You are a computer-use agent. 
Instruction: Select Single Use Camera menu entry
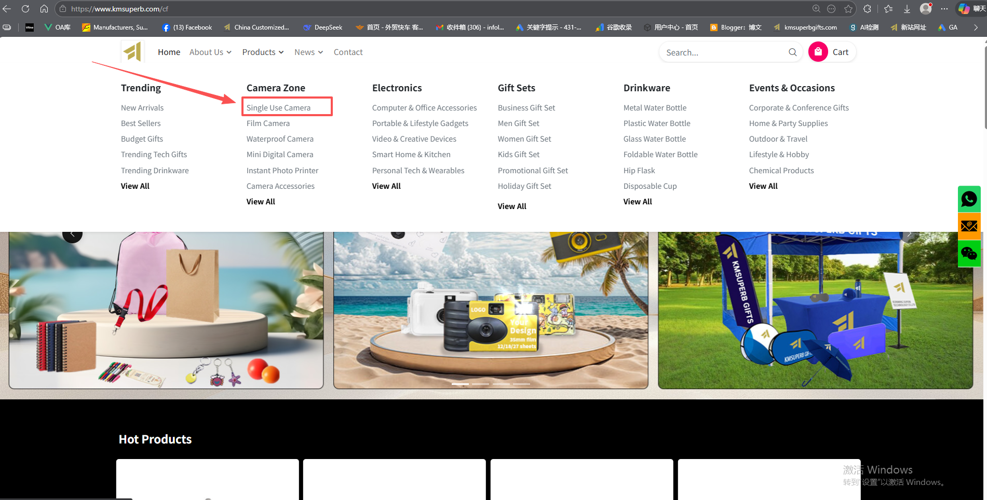point(278,108)
